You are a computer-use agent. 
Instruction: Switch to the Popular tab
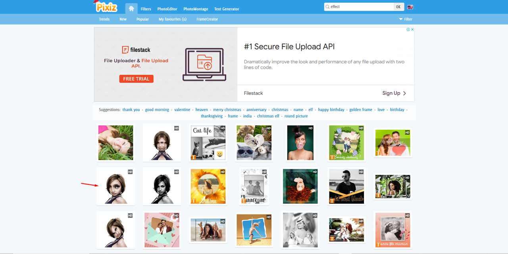(143, 19)
